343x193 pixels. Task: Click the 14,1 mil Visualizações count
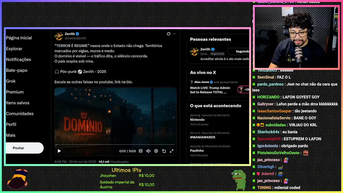coord(114,162)
